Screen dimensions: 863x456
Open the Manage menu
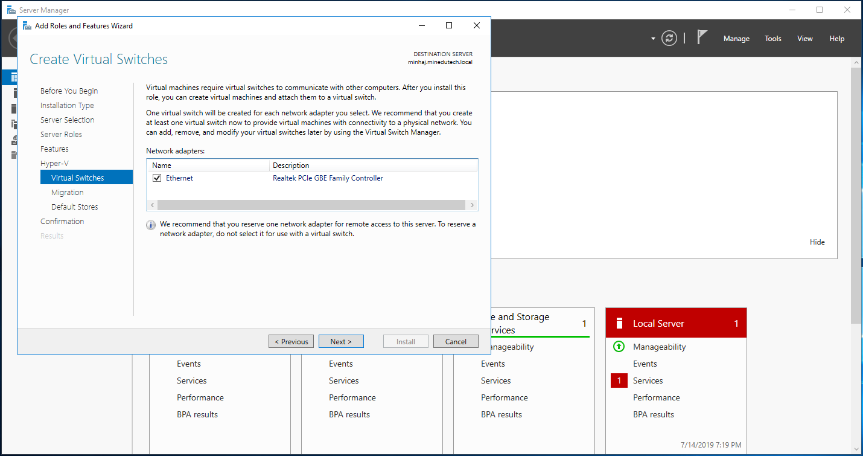tap(736, 39)
